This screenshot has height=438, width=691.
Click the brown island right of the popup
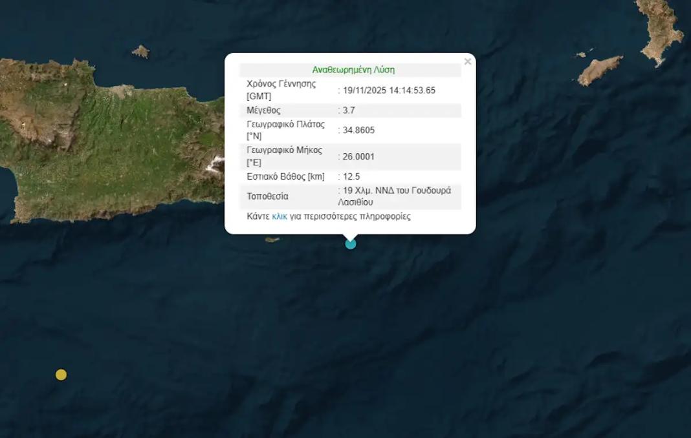[x=600, y=69]
